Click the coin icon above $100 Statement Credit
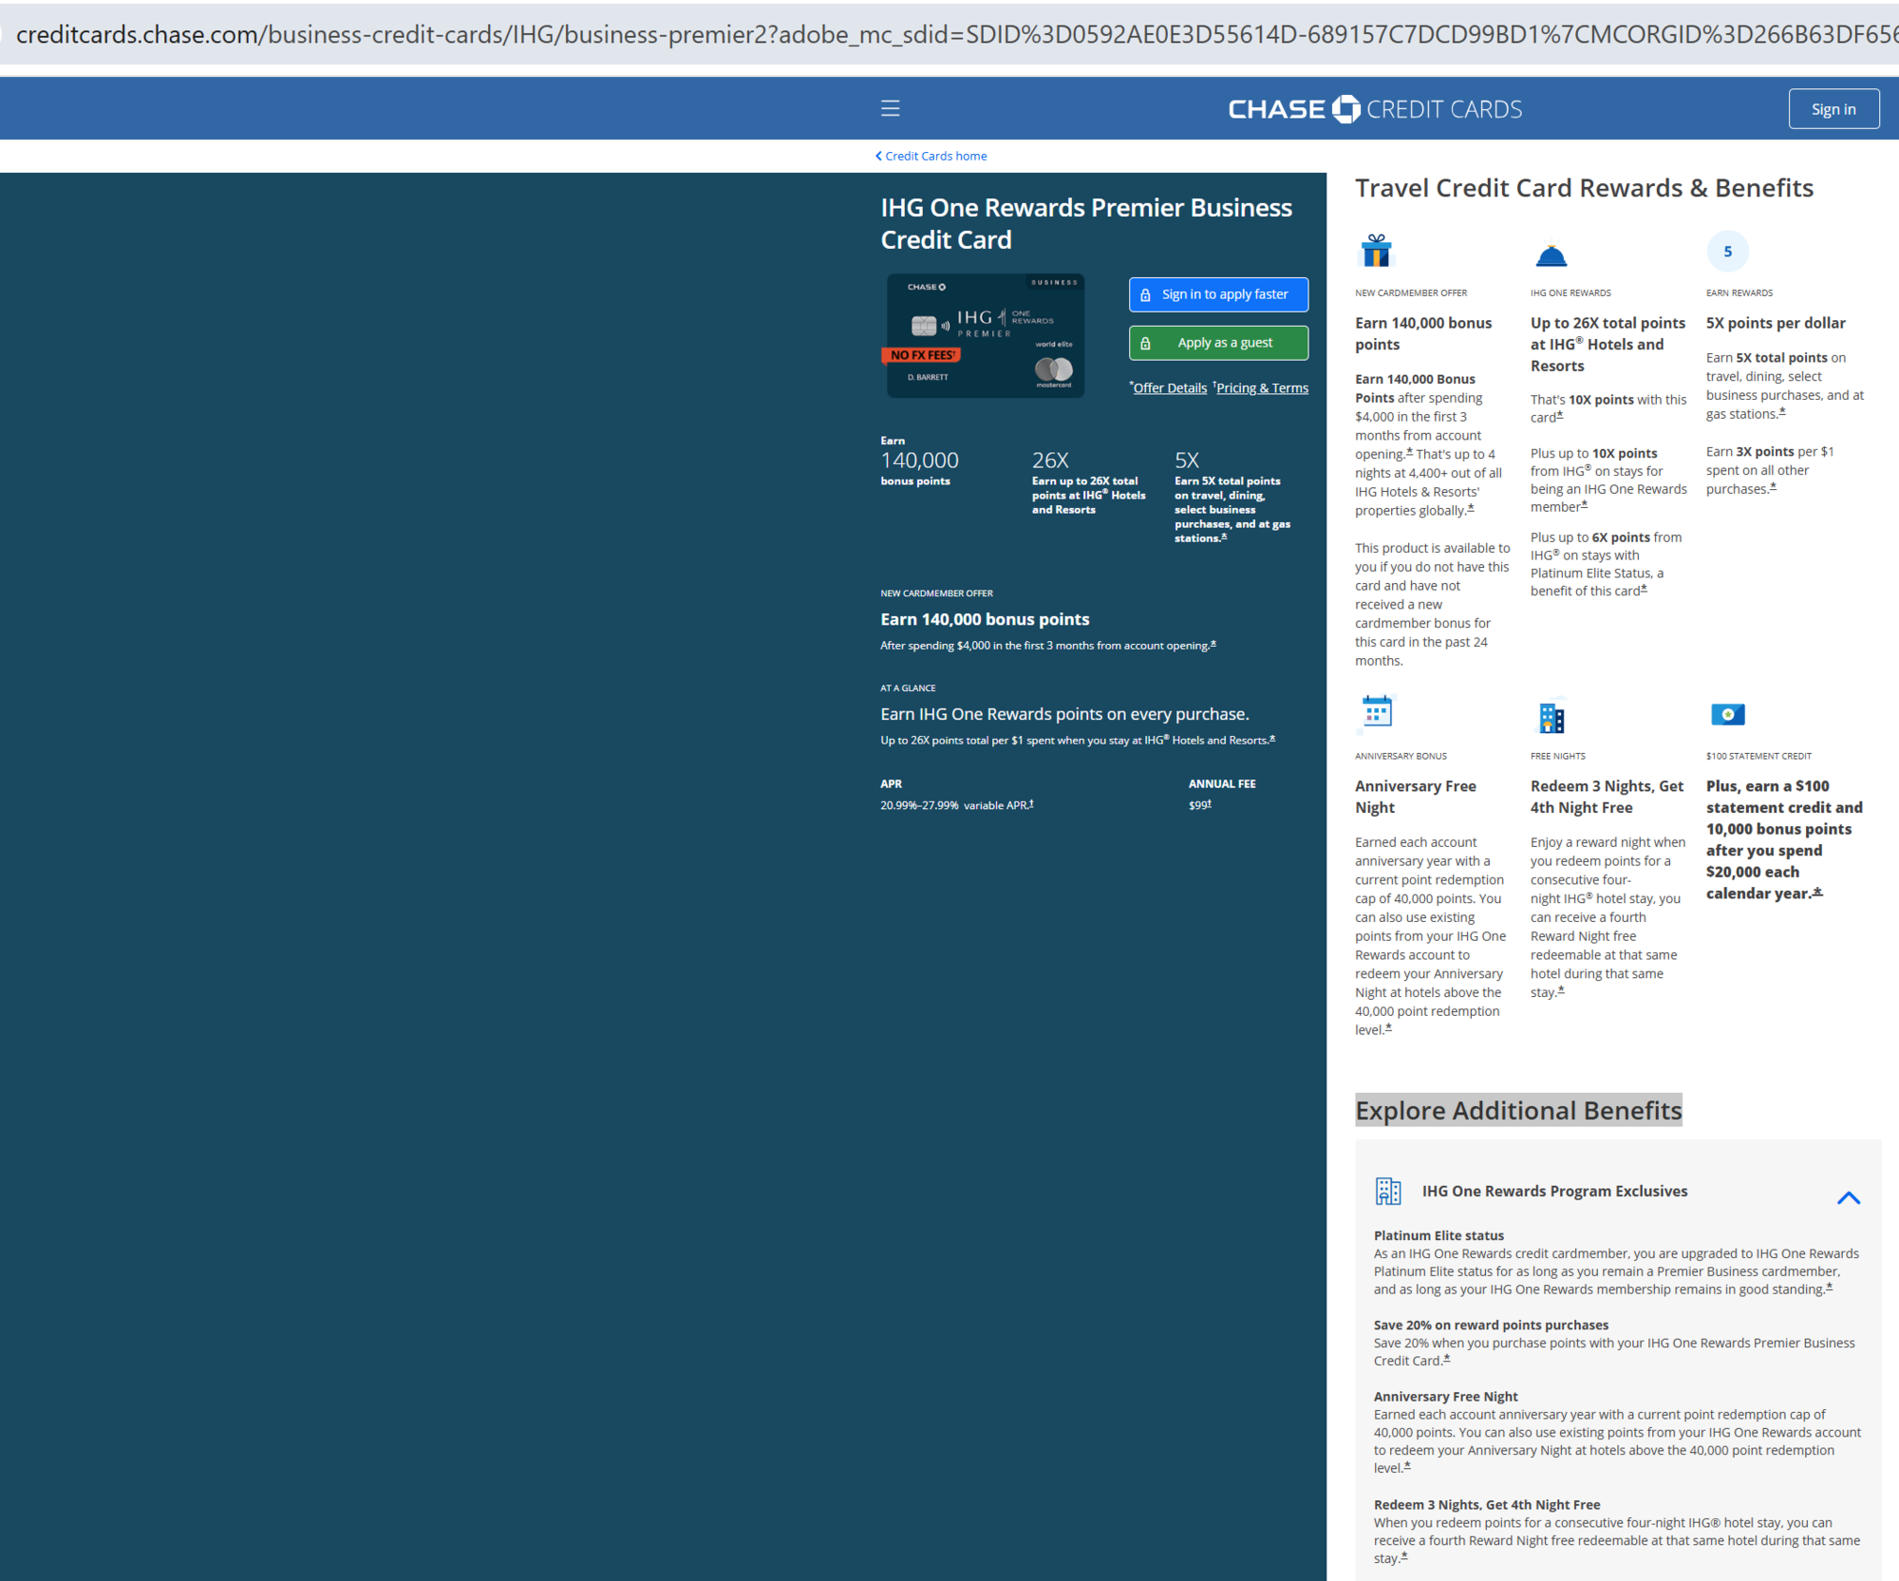The width and height of the screenshot is (1899, 1581). pyautogui.click(x=1727, y=714)
